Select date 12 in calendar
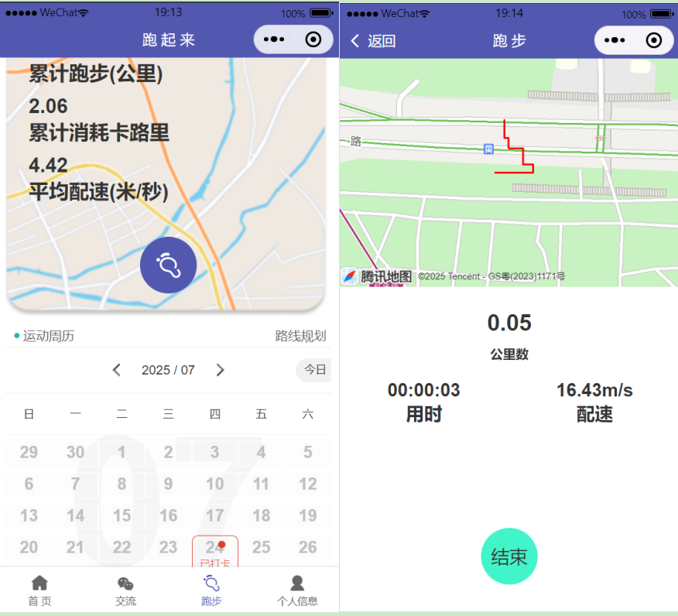This screenshot has height=616, width=678. [308, 484]
